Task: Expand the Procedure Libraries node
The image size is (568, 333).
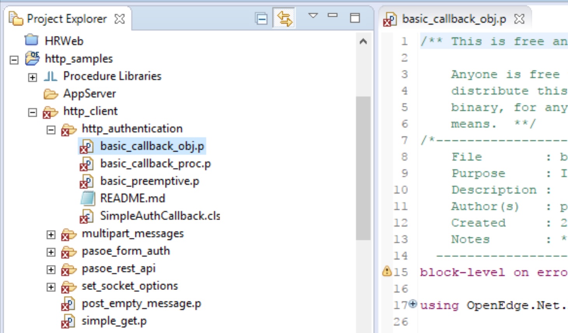Action: tap(33, 77)
